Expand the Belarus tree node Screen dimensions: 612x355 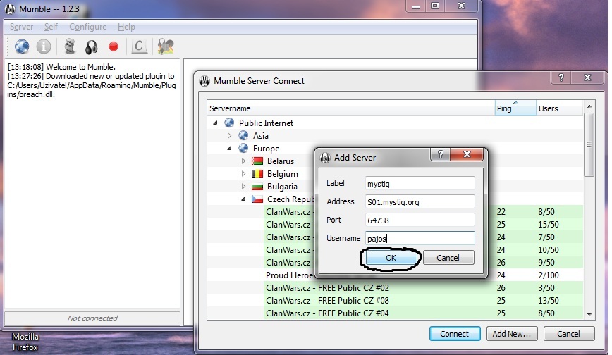(243, 161)
